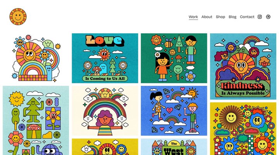Viewport: 279px width, 155px height.
Task: View the sun and rainbow illustration on white
Action: coord(36,58)
